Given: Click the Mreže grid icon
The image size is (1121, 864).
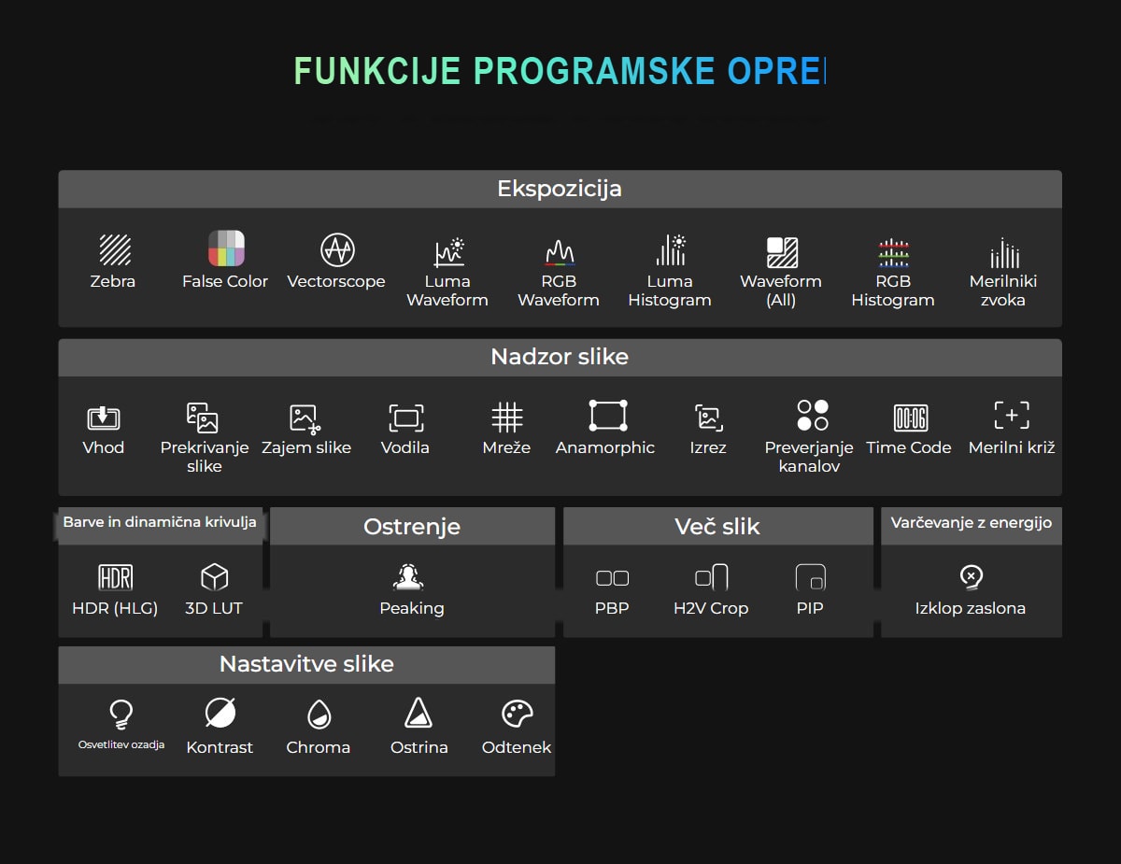Looking at the screenshot, I should click(x=507, y=417).
